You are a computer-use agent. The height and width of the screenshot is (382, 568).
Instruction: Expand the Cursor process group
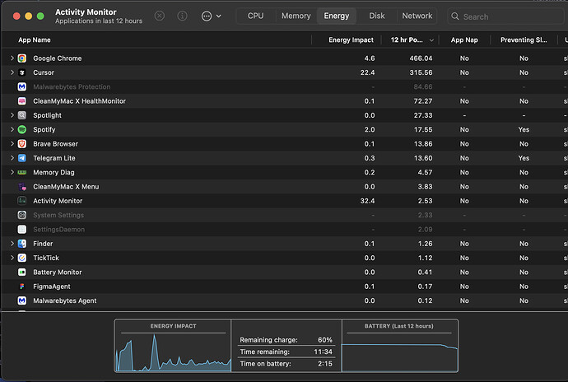pyautogui.click(x=12, y=72)
